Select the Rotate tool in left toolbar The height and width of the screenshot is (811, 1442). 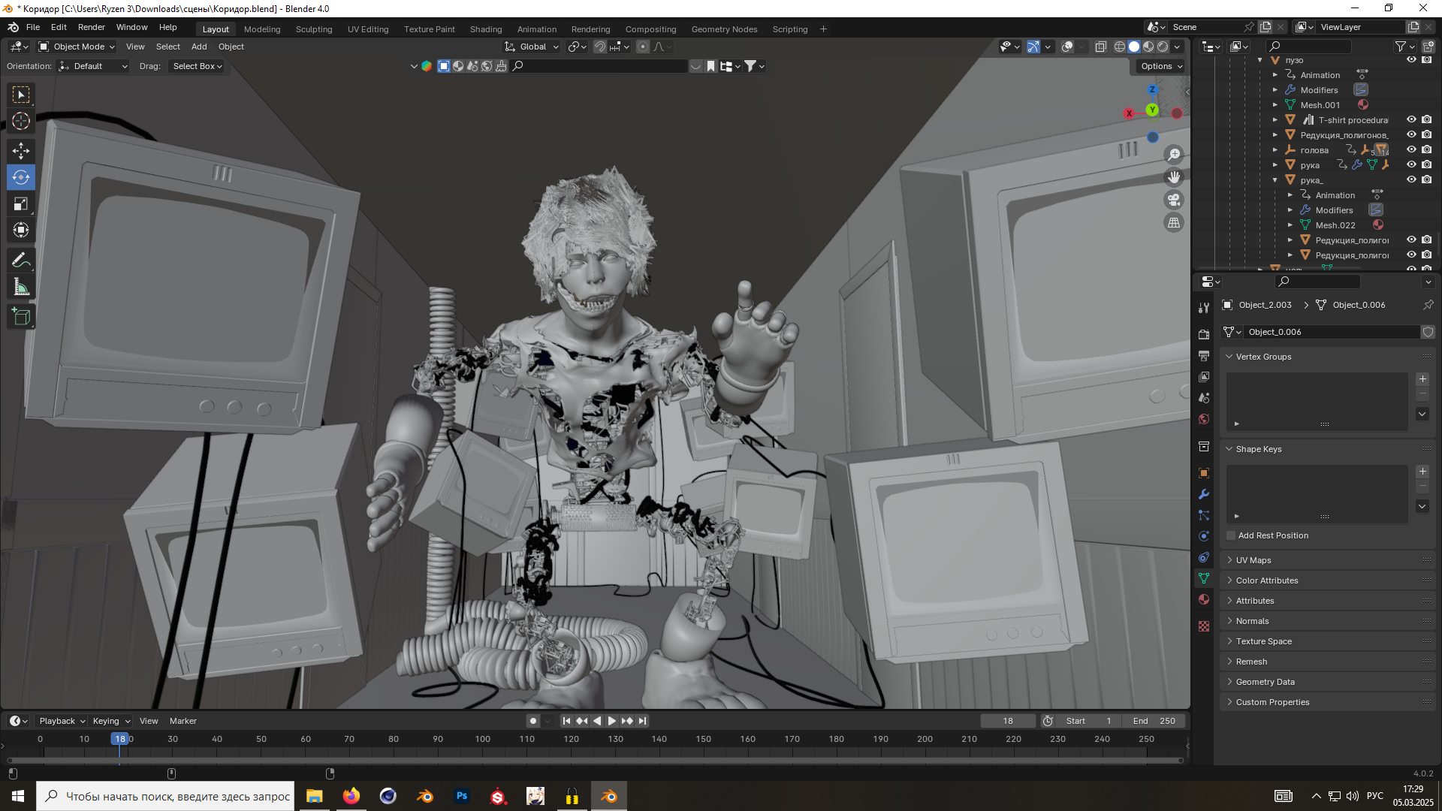click(x=21, y=178)
